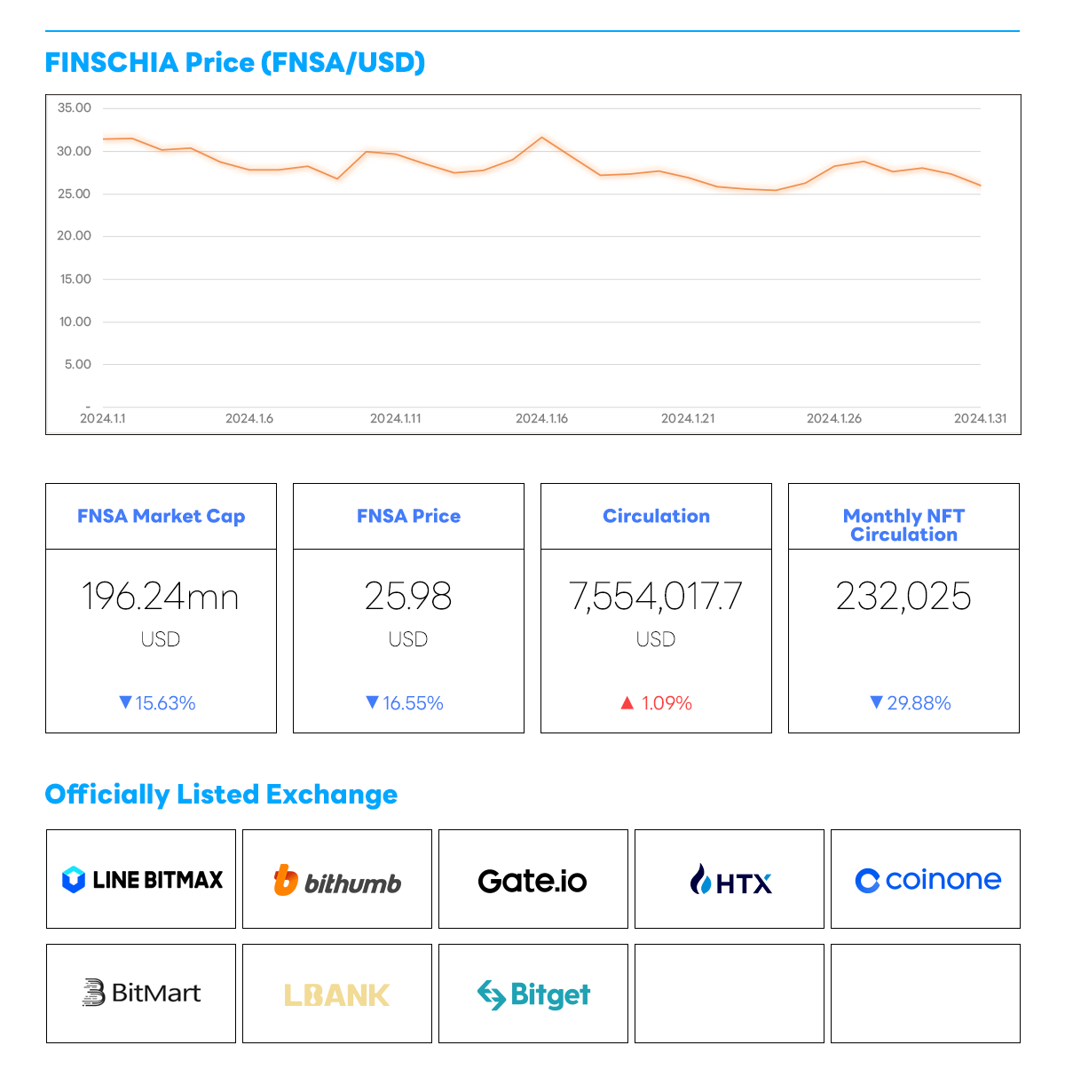Click the 2024.1.31 date label on chart

(x=980, y=418)
